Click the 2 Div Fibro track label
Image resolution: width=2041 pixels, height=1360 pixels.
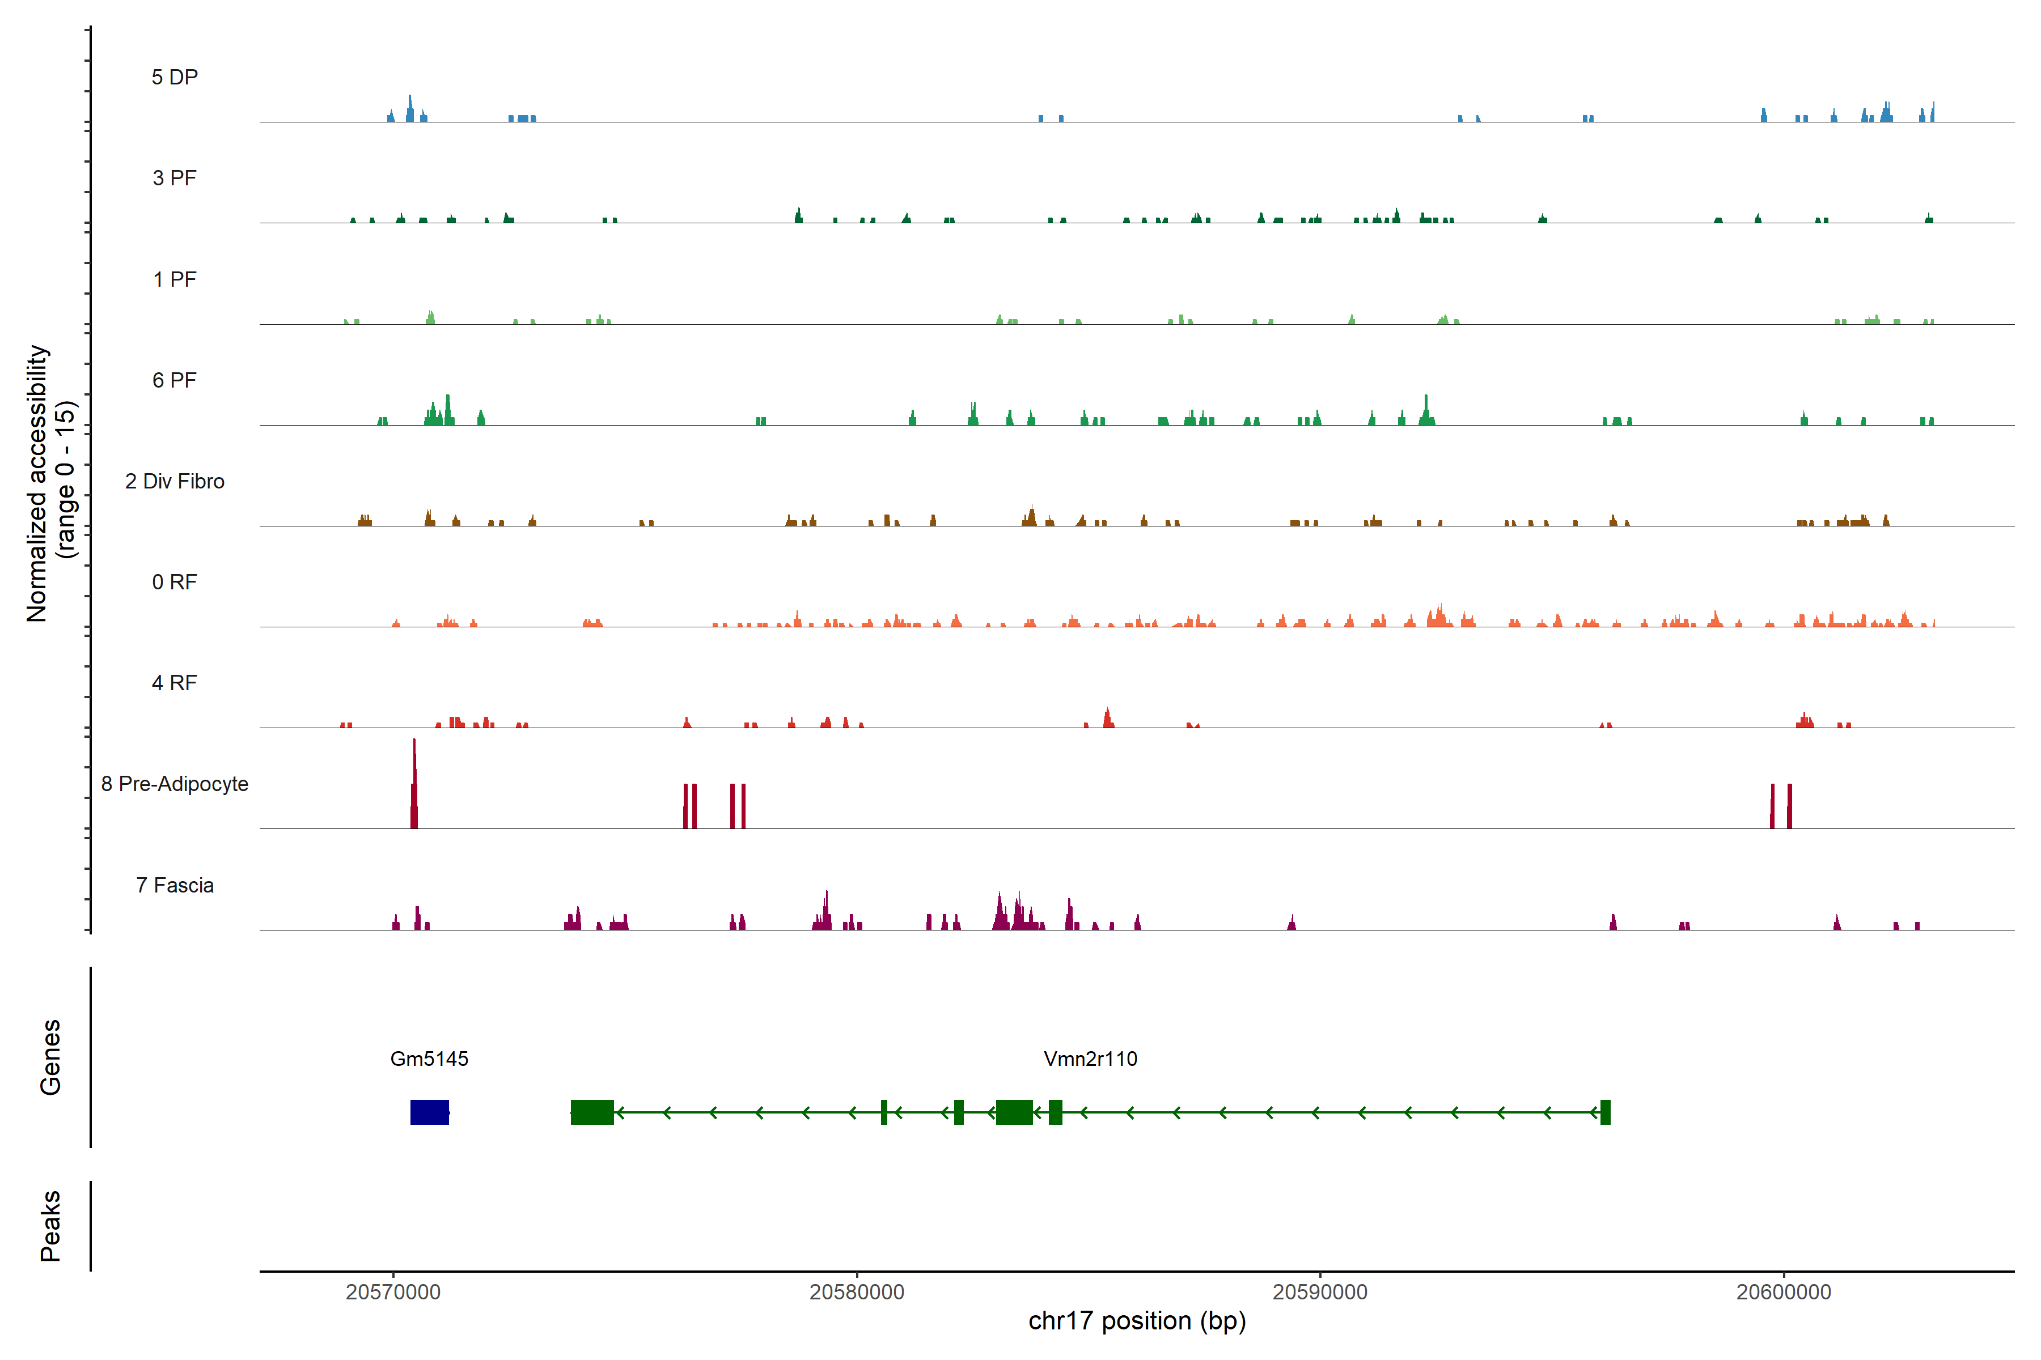coord(175,481)
